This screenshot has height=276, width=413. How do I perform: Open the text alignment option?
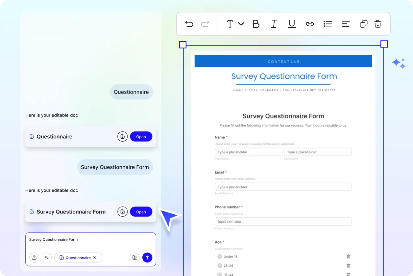[346, 24]
